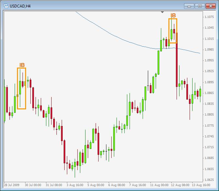
Task: Click the 30 Jul 00:00 time label
Action: [33, 185]
